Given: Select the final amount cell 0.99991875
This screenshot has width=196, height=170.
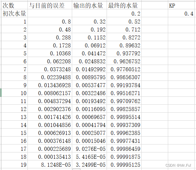Looking at the screenshot, I should tap(124, 156).
